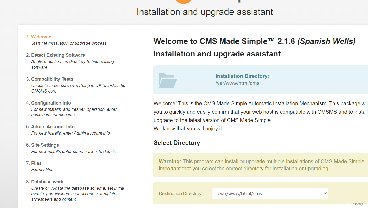The width and height of the screenshot is (368, 208).
Task: Select the Site Settings step
Action: pos(45,145)
